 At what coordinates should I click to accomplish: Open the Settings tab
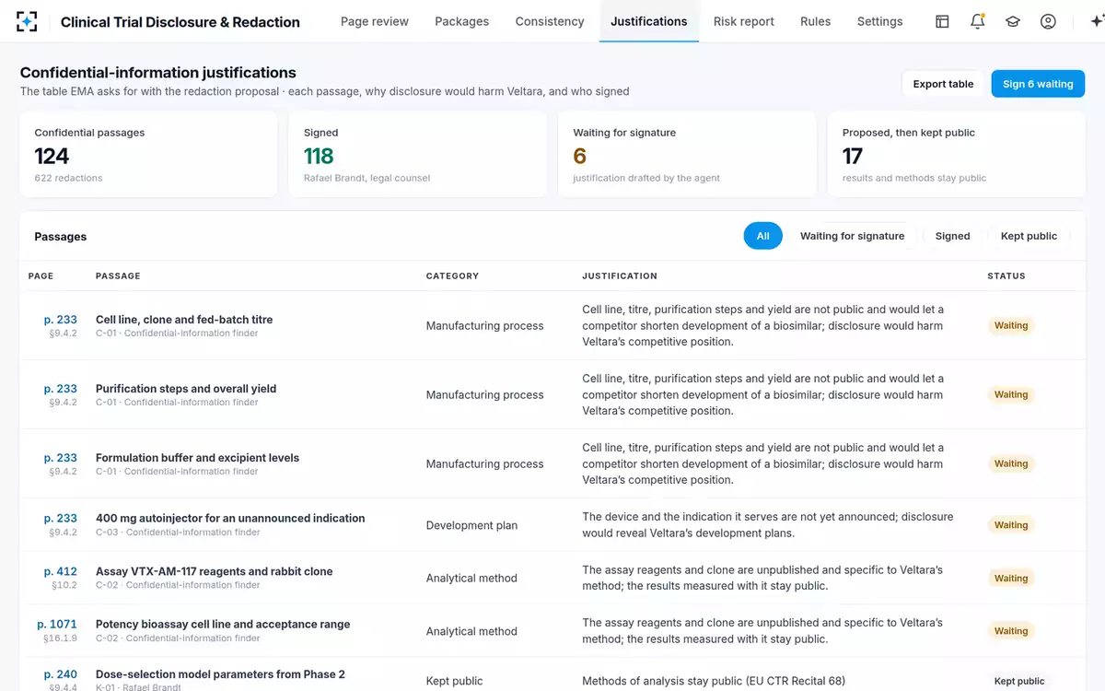pyautogui.click(x=880, y=21)
